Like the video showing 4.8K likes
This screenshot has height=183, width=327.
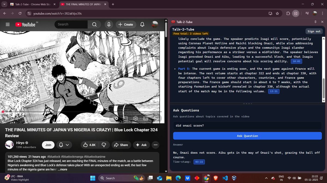[89, 145]
